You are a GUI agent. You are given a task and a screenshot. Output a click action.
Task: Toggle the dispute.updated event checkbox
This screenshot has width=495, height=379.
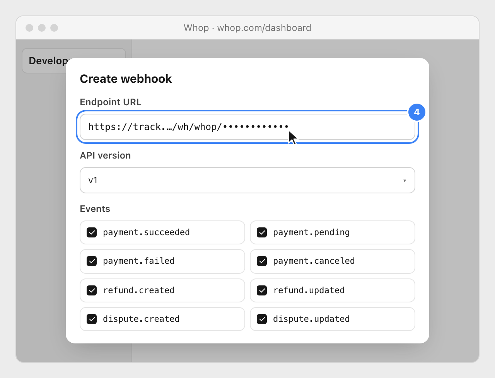click(262, 319)
